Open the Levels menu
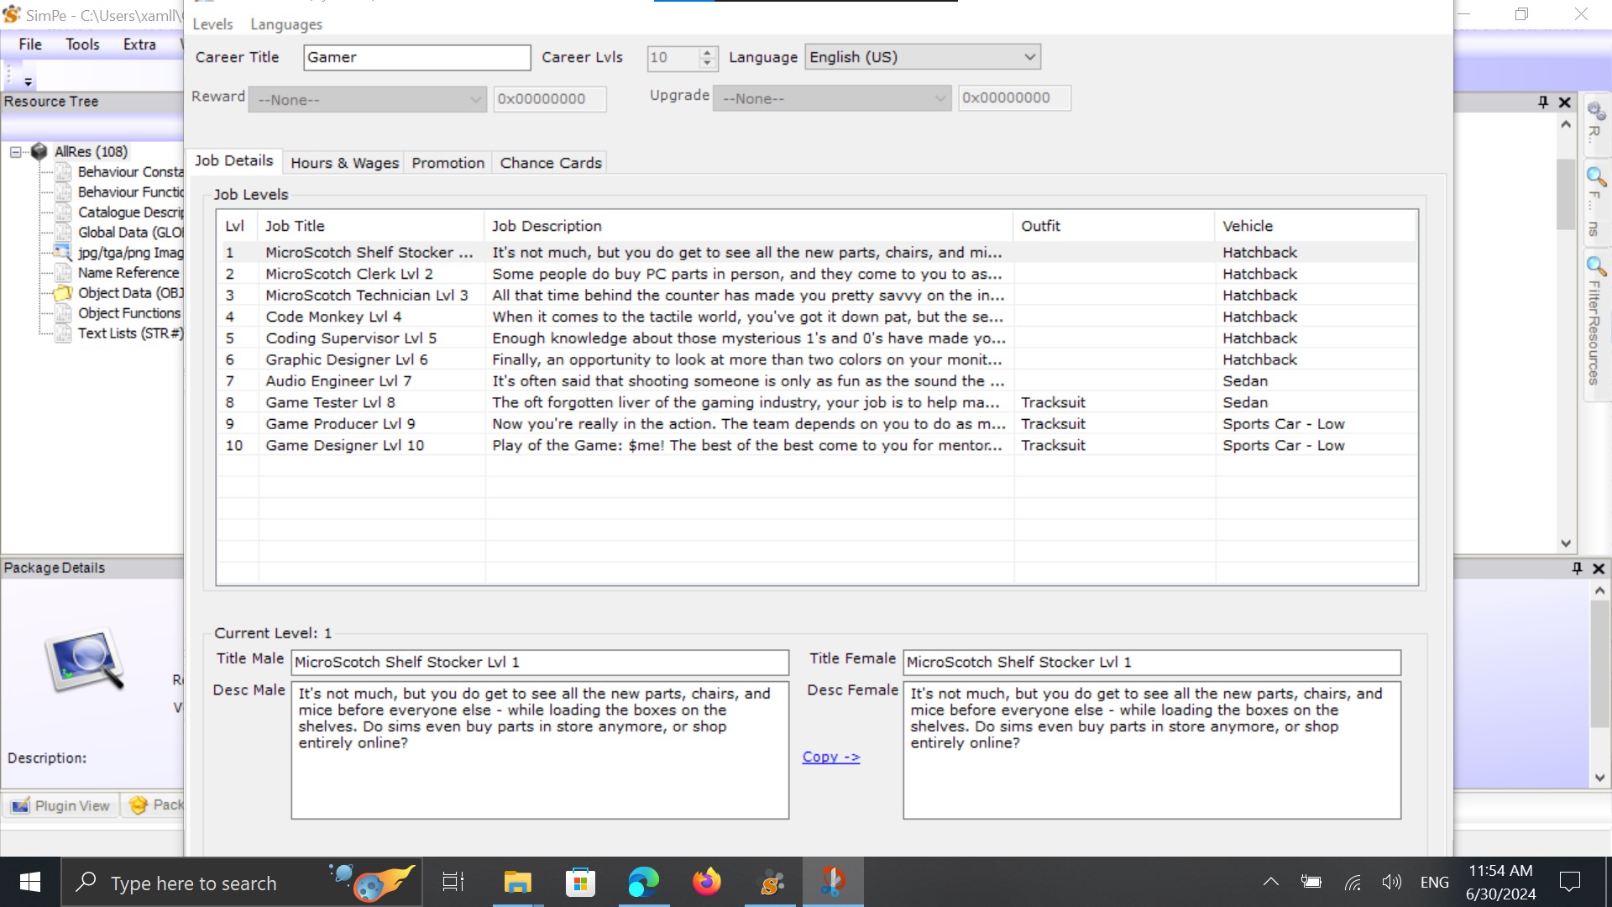1612x907 pixels. click(212, 24)
